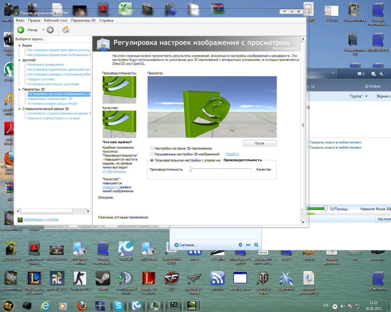391x312 pixels.
Task: Select Регулировка параметров цвета для видео
Action: coord(59,50)
